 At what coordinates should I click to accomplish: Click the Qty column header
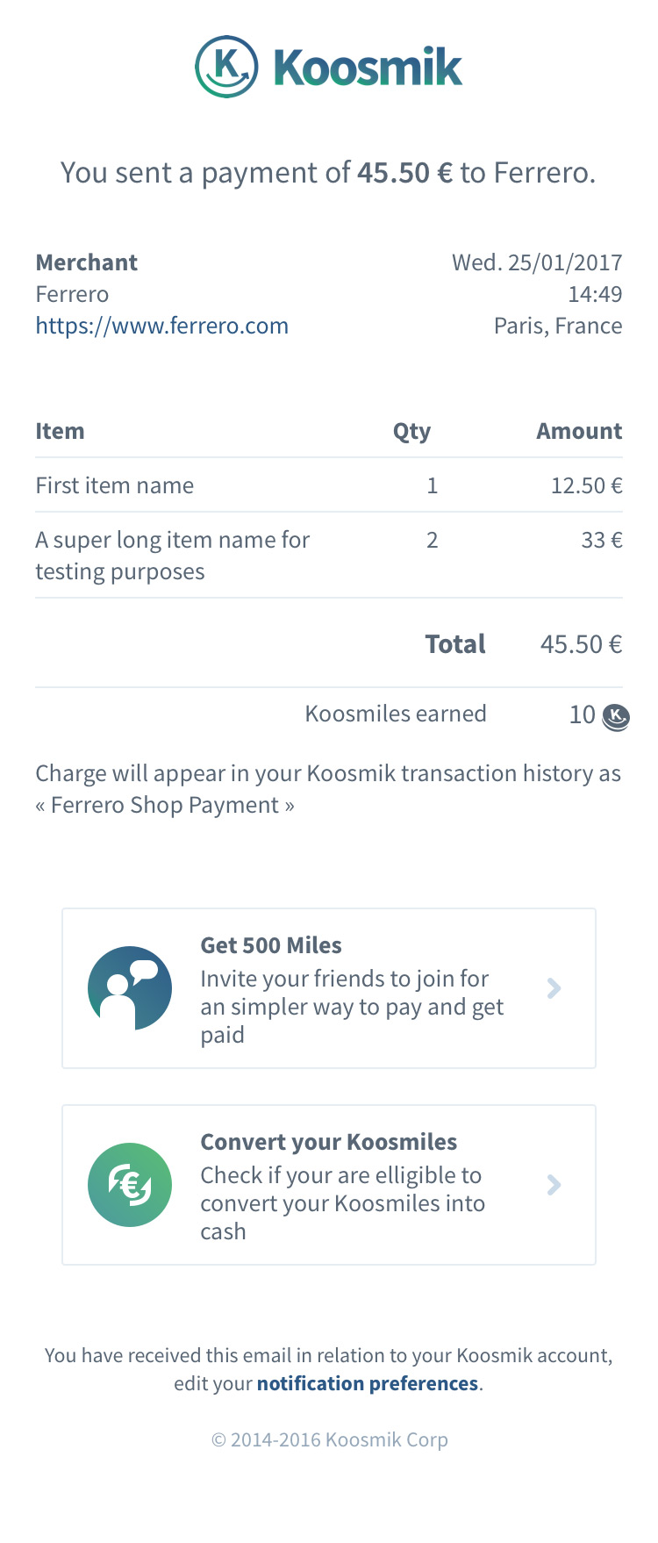pos(411,431)
